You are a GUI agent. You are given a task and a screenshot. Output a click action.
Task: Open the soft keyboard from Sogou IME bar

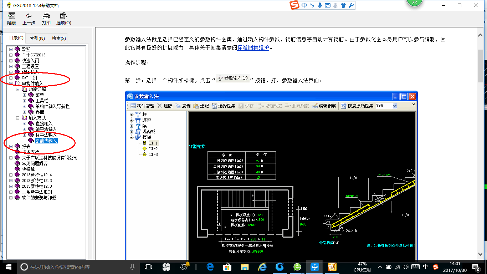pyautogui.click(x=328, y=5)
